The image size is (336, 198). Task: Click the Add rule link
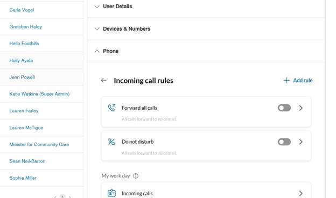[298, 80]
